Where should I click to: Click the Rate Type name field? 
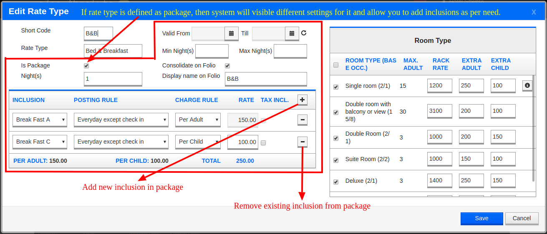point(113,51)
